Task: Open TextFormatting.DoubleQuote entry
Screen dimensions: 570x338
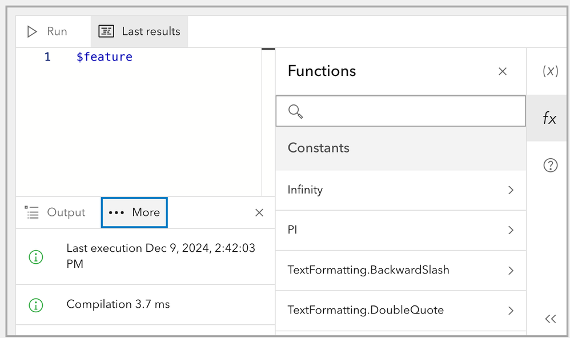Action: [400, 310]
